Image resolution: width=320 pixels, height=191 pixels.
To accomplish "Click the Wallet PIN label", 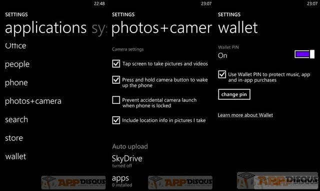I will click(228, 47).
